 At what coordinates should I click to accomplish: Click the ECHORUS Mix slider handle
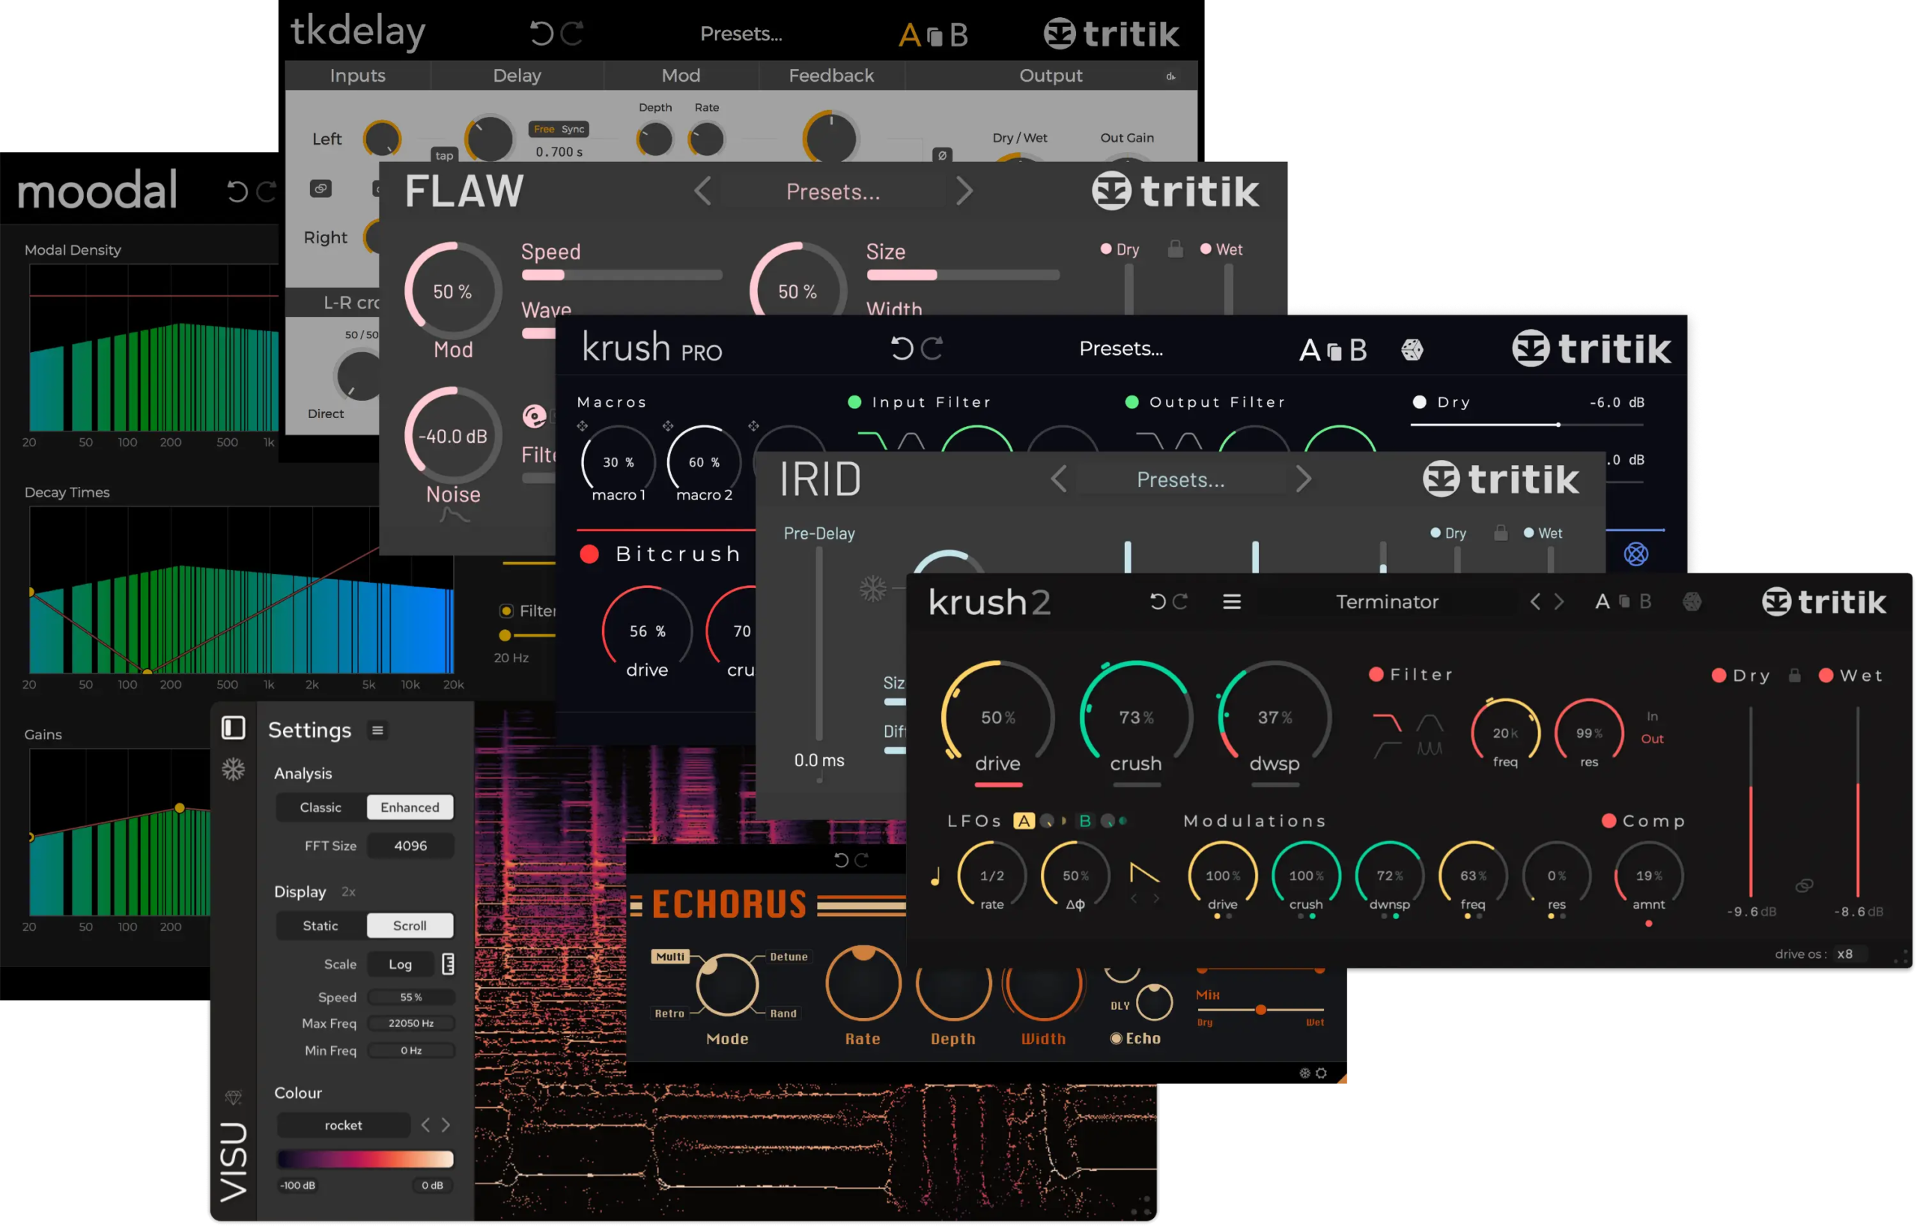(x=1260, y=1010)
